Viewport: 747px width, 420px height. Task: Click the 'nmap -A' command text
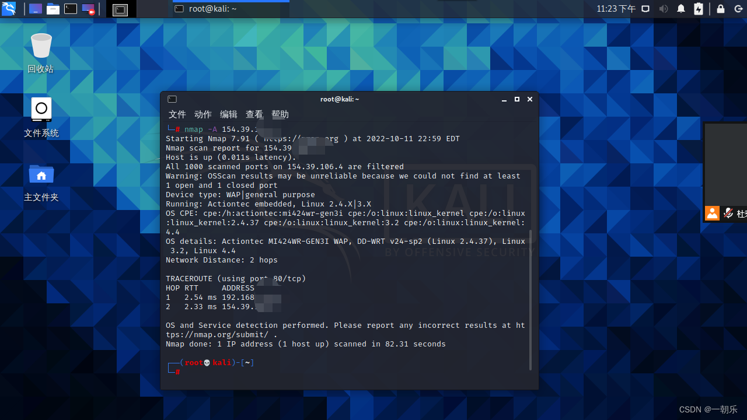pos(201,129)
